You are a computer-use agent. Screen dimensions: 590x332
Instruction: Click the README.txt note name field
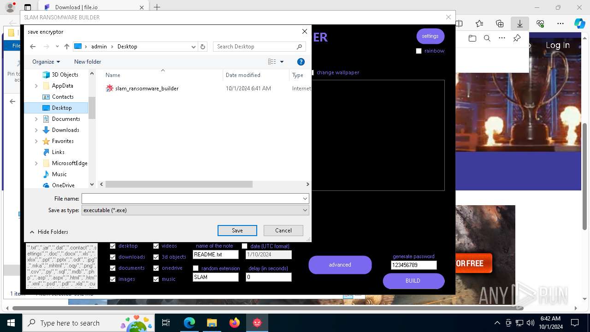coord(216,255)
